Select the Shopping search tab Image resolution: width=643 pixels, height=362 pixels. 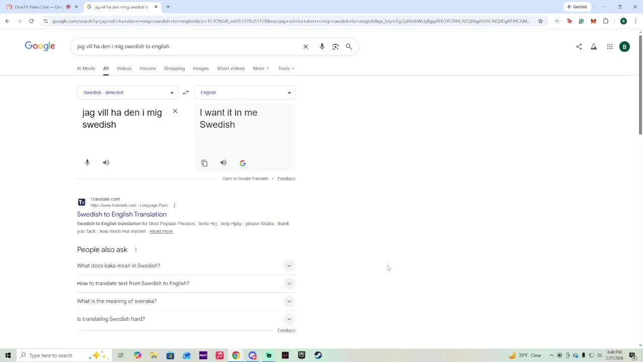click(x=174, y=68)
